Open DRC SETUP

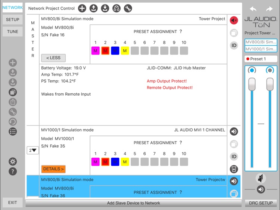(261, 203)
